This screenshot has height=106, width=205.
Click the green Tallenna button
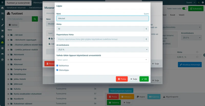[x=114, y=102]
